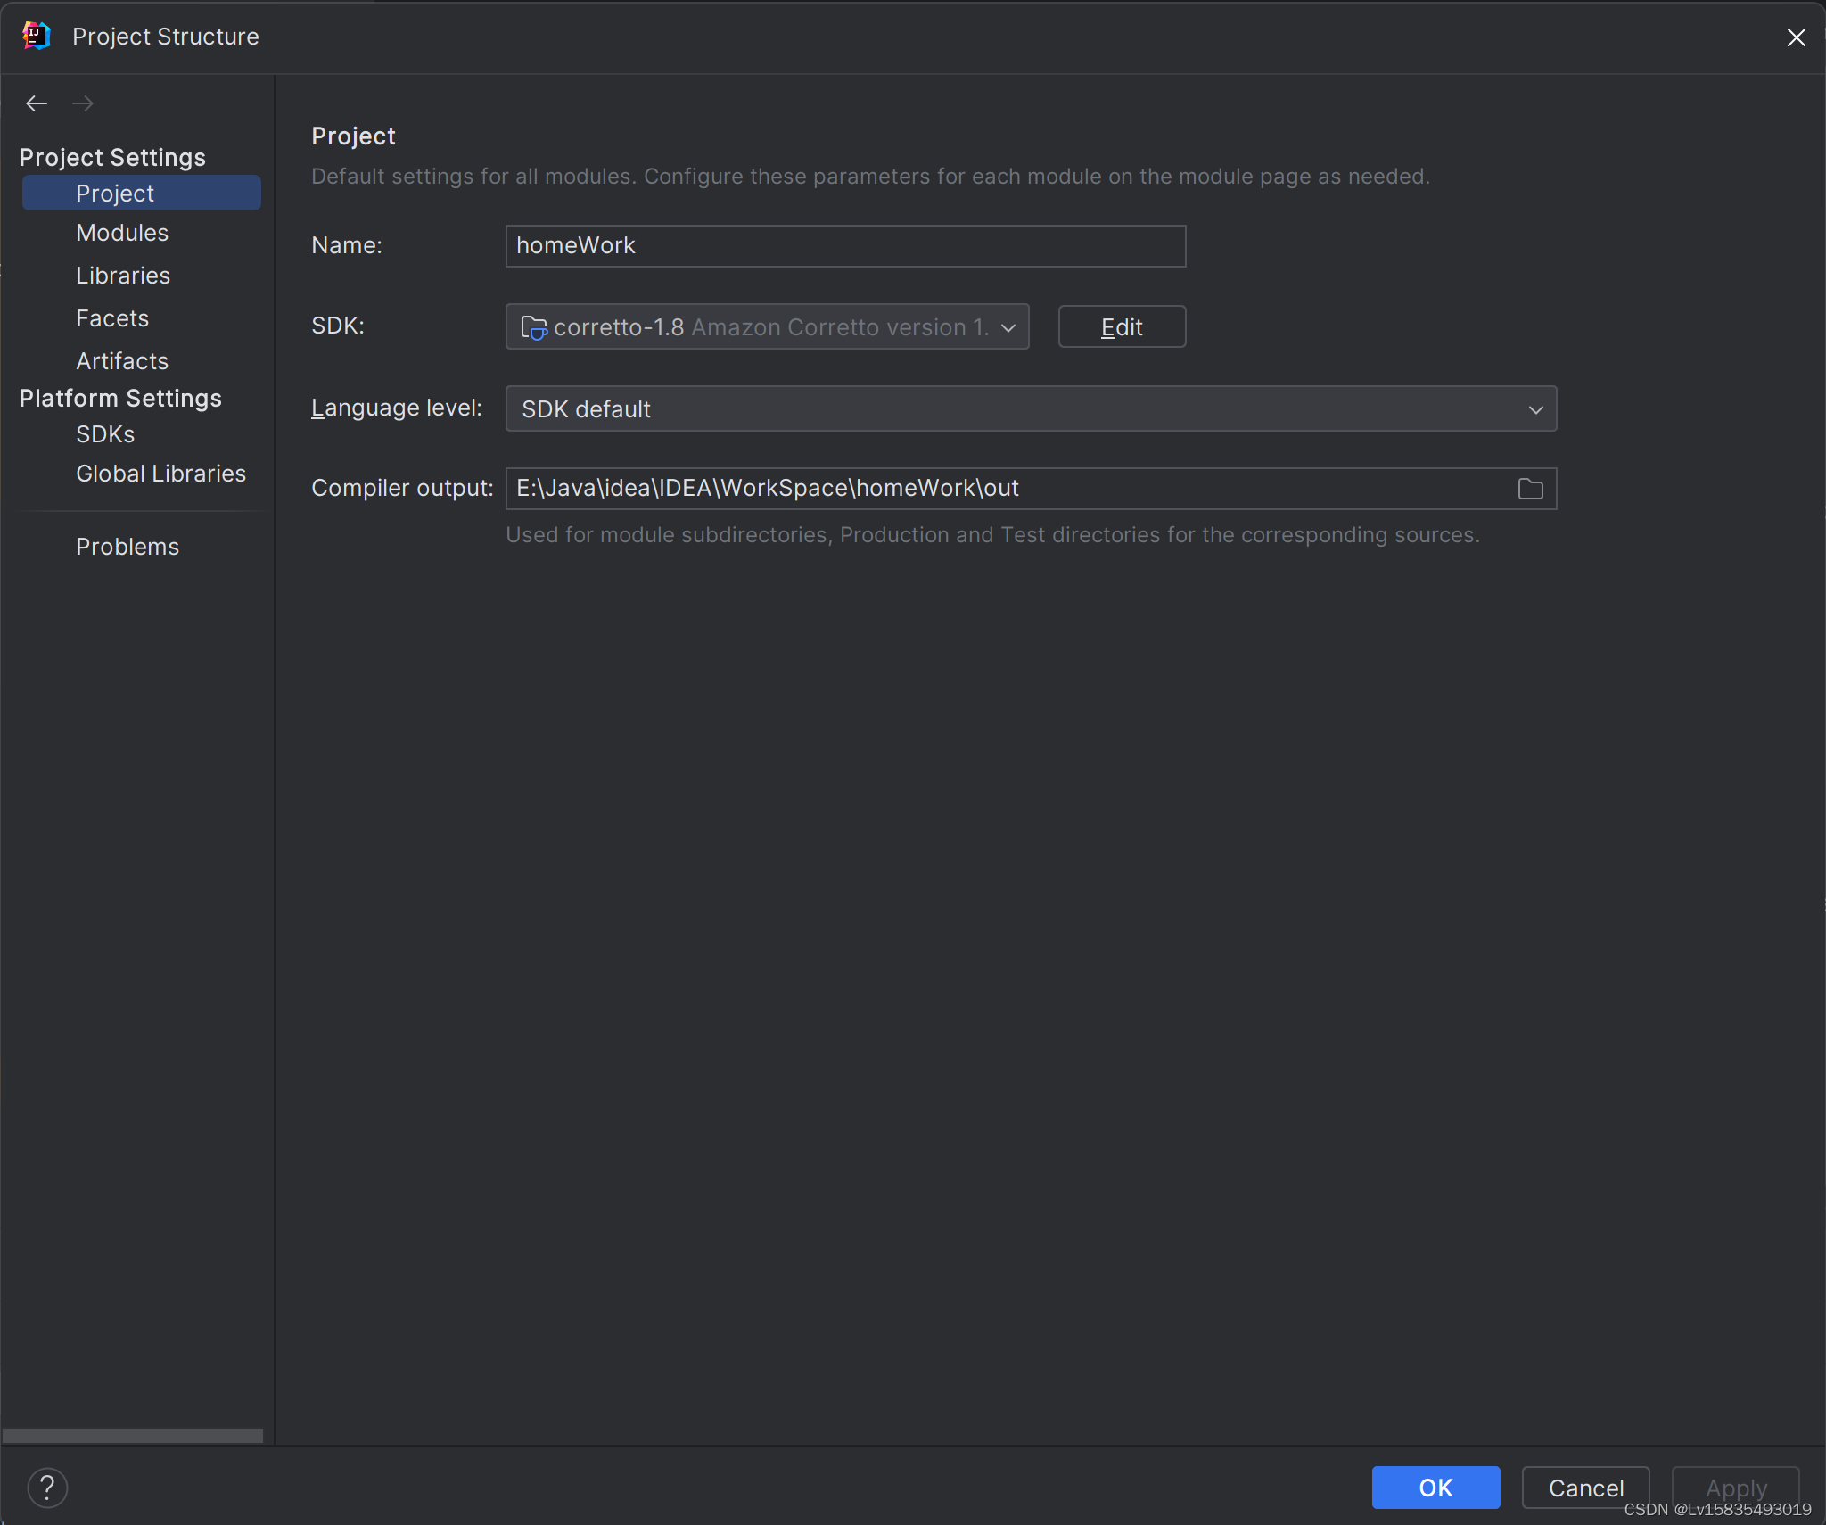Open the Artifacts page
Screen dimensions: 1826x1525
(x=122, y=361)
